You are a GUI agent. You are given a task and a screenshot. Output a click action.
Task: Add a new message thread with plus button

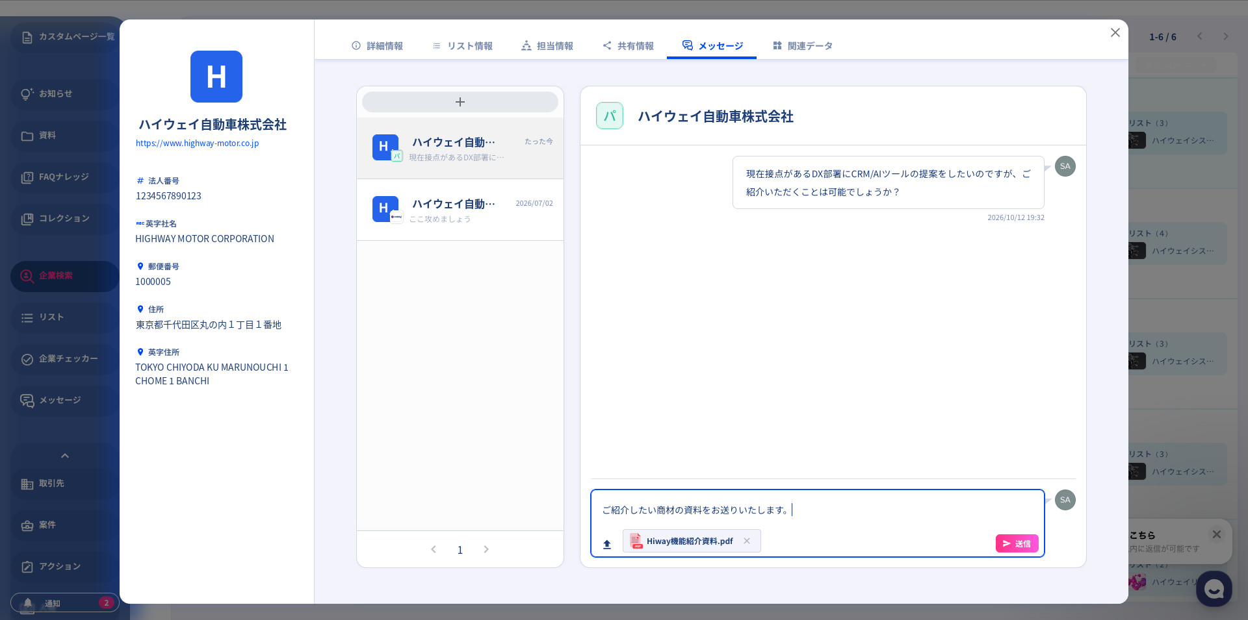tap(460, 102)
